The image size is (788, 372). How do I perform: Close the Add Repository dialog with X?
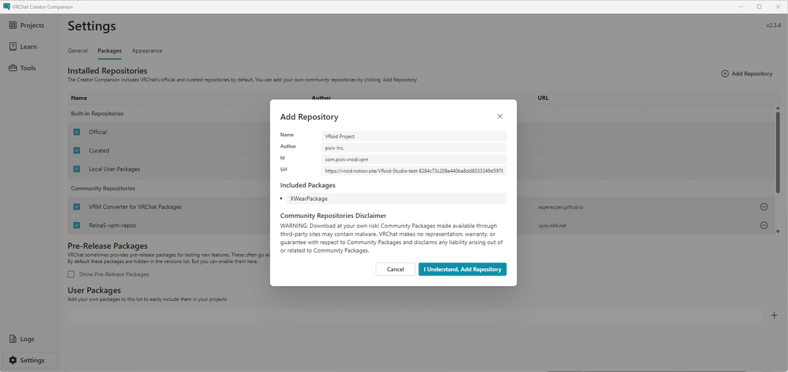[500, 116]
